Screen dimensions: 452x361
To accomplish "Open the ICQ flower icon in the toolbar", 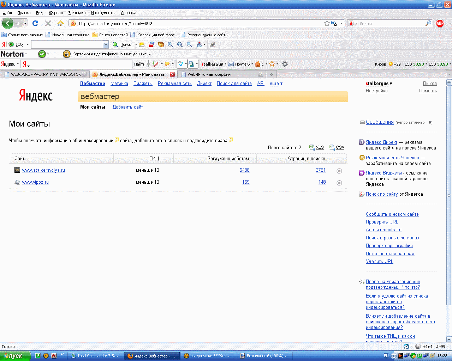I will click(x=11, y=44).
